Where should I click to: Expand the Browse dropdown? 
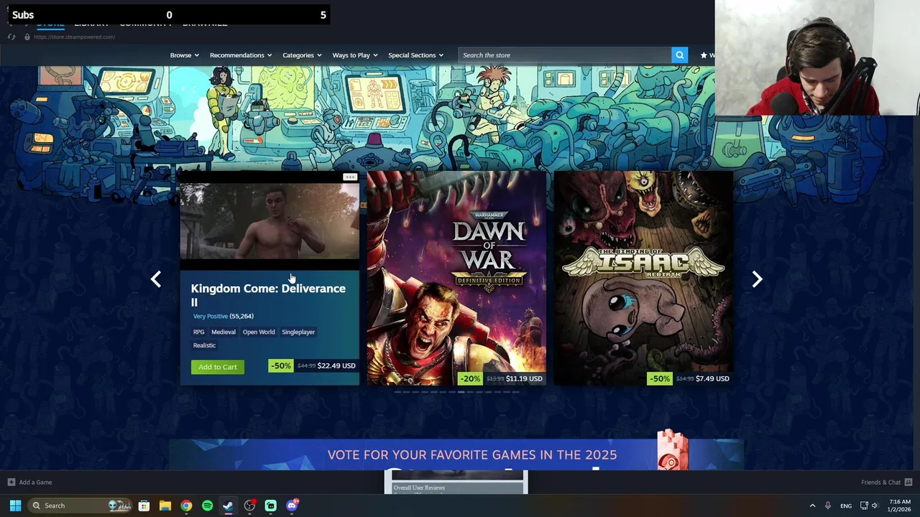pos(184,55)
